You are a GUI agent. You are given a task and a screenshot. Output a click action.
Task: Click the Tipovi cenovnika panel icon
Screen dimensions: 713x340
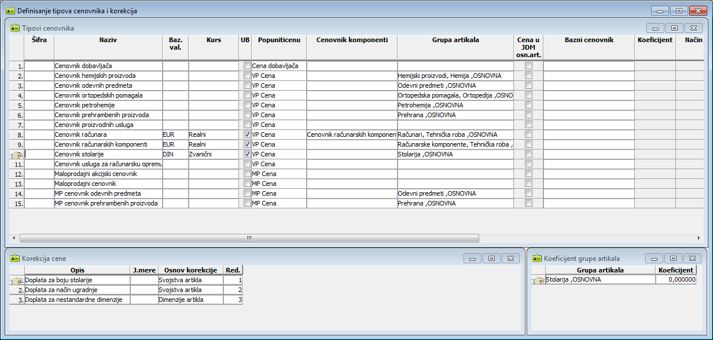[x=14, y=28]
